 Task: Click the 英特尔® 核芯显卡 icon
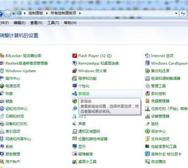147,154
